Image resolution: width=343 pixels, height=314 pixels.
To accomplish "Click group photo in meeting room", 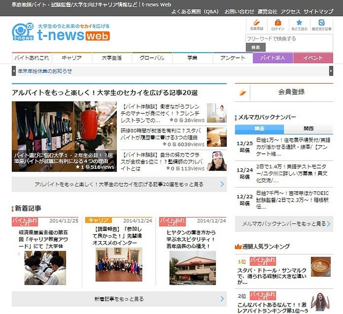I will click(119, 264).
